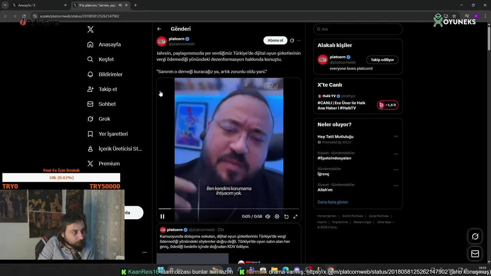Image resolution: width=491 pixels, height=276 pixels.
Task: Click the browser back arrow
Action: (x=5, y=16)
